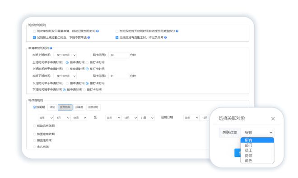298x178 pixels.
Task: Choose 部门 in the 关联对象 list
Action: click(x=257, y=145)
